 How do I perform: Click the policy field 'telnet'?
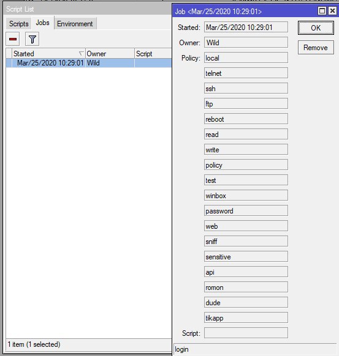(x=246, y=73)
